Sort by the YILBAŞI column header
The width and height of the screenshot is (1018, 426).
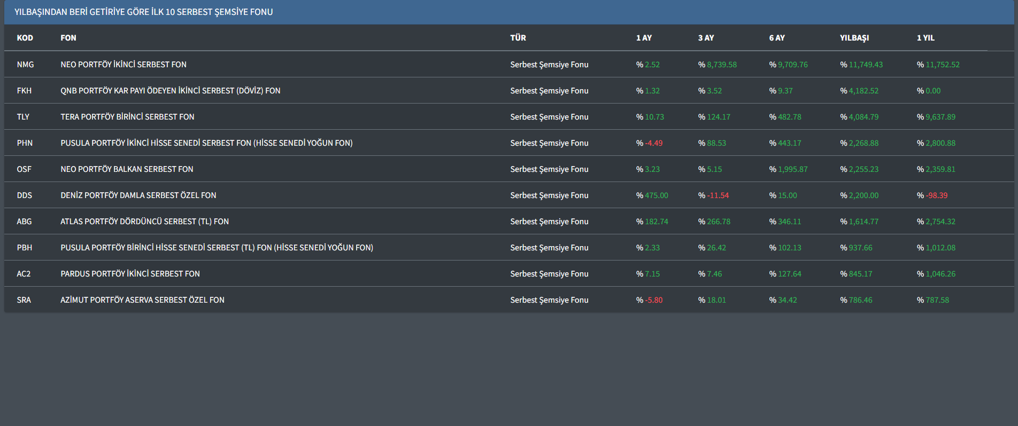coord(854,38)
